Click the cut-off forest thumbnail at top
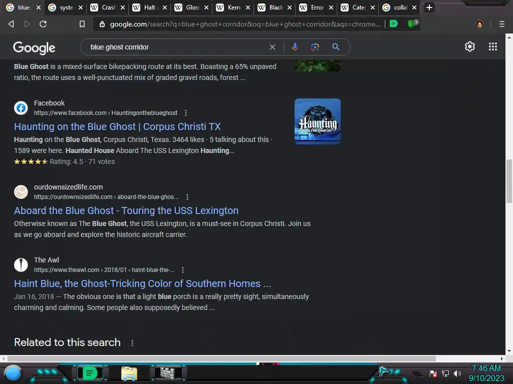Screen dimensions: 513x384 click(x=317, y=65)
